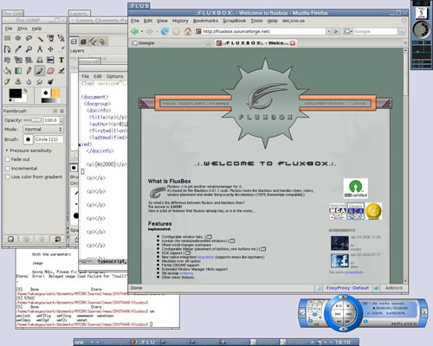Enable the Incremental checkbox
Image resolution: width=433 pixels, height=346 pixels.
[8, 169]
